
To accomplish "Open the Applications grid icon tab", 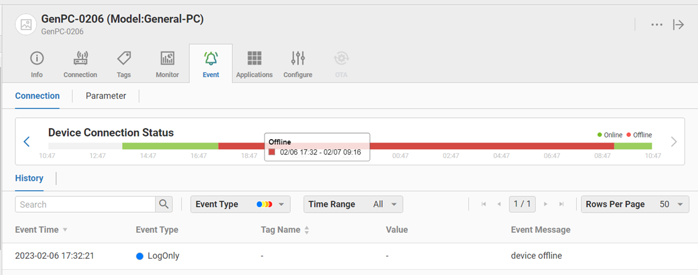I will pyautogui.click(x=254, y=59).
